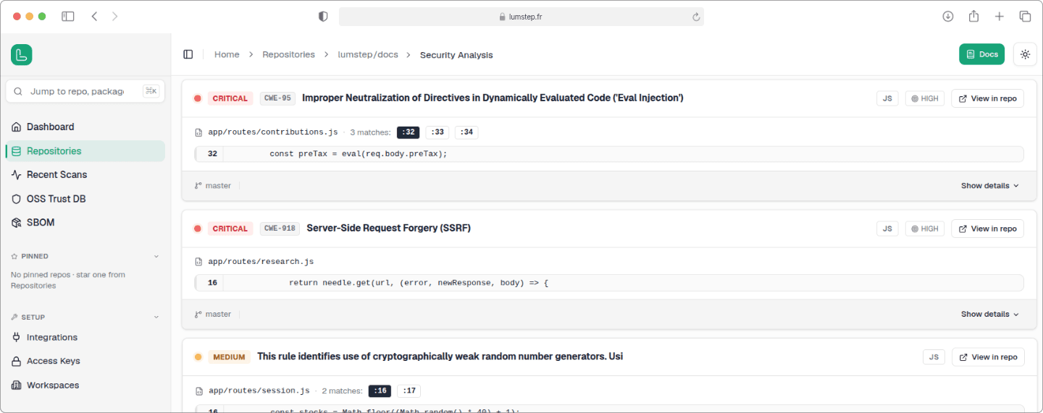1043x413 pixels.
Task: Switch theme with the sun icon
Action: tap(1025, 54)
